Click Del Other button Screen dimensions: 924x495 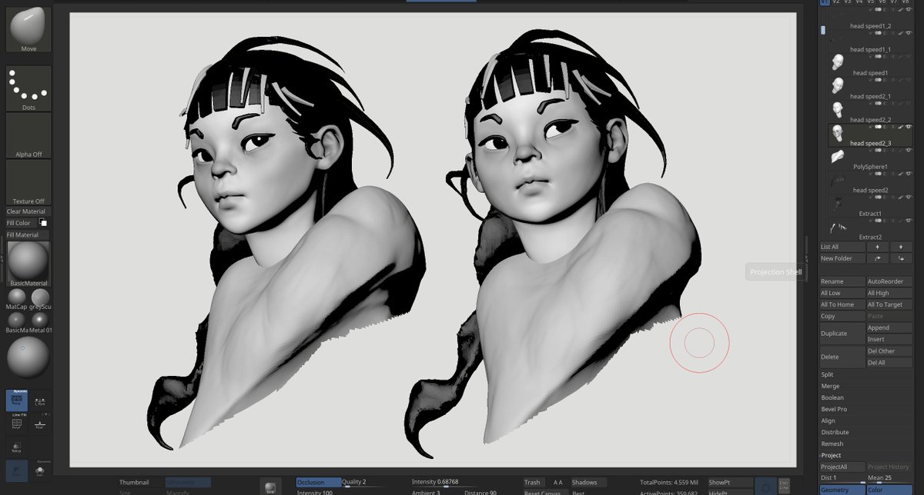point(889,350)
